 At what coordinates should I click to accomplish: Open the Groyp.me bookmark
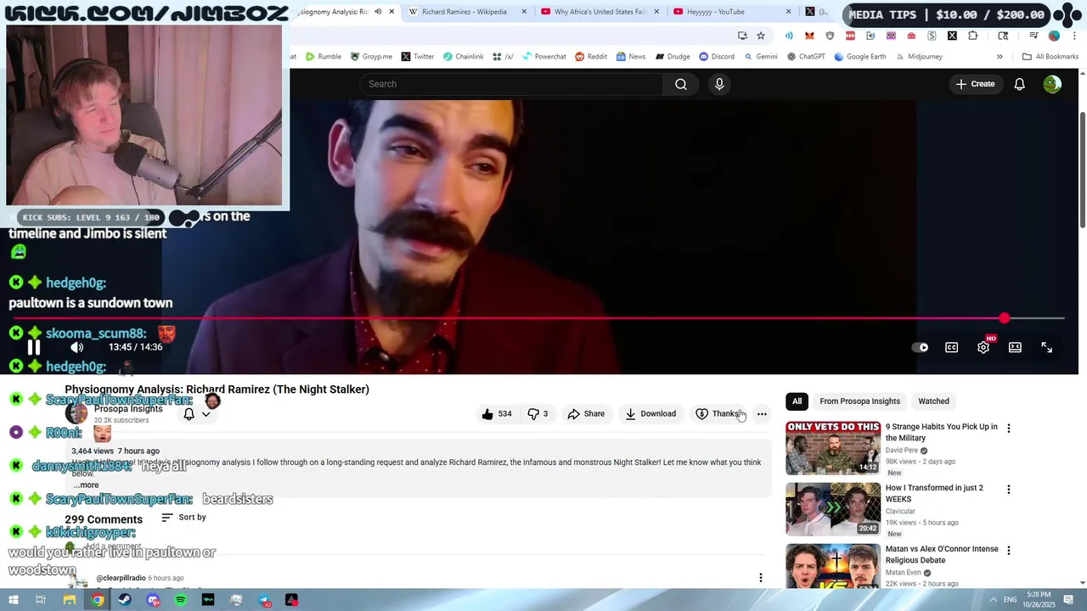point(371,57)
